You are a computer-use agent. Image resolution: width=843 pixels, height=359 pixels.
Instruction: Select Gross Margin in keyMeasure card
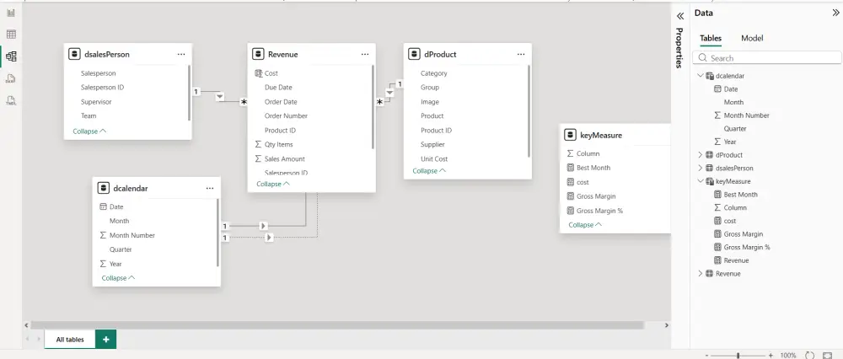596,196
